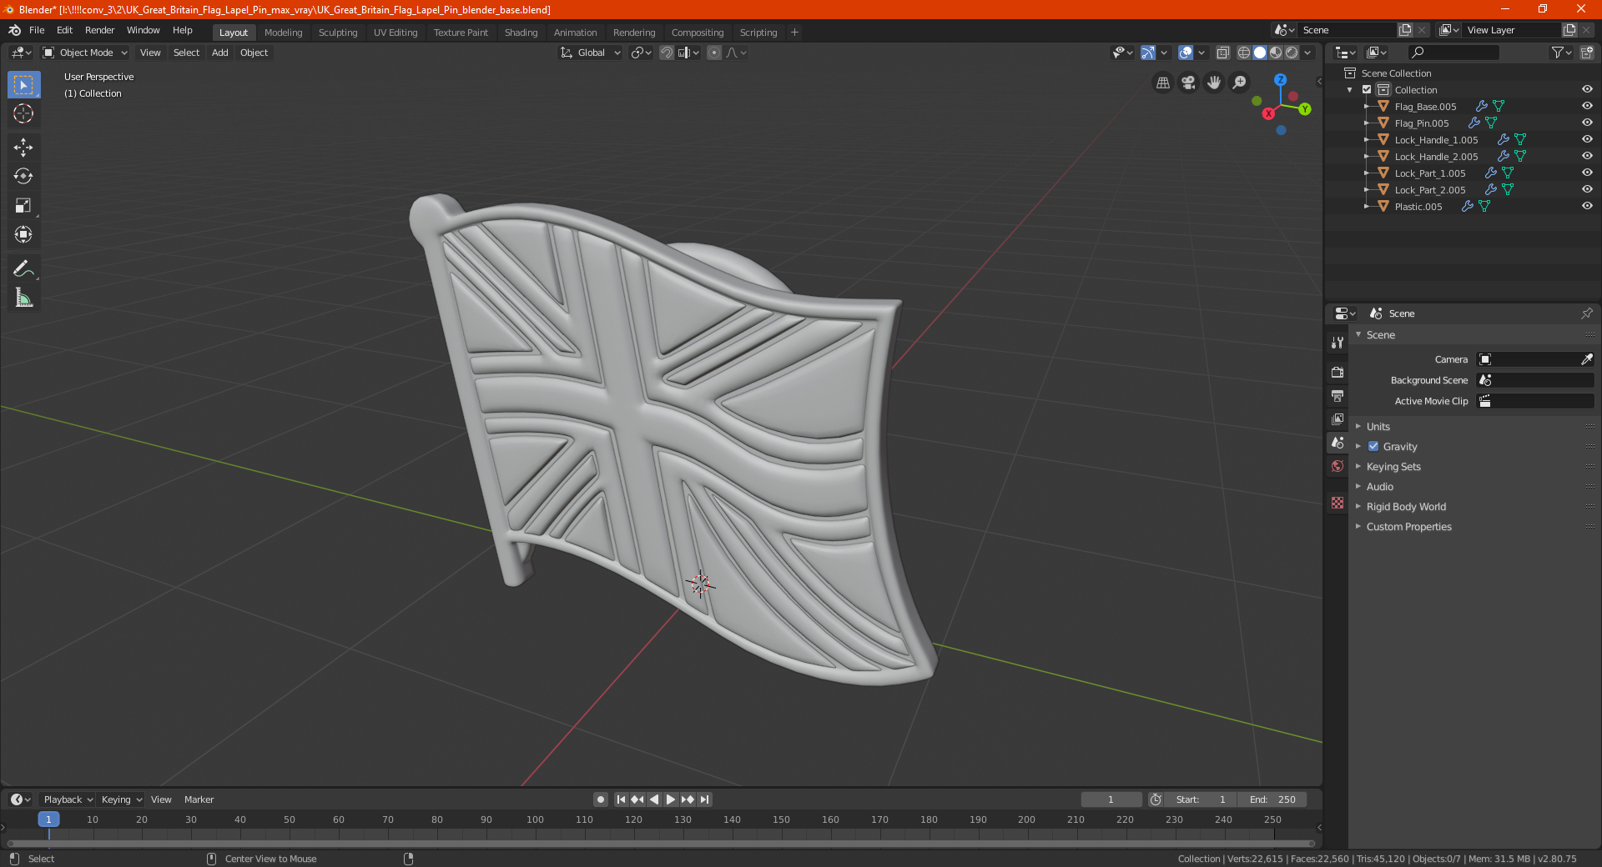Click the outliner search field
Viewport: 1602px width, 867px height.
click(x=1453, y=53)
